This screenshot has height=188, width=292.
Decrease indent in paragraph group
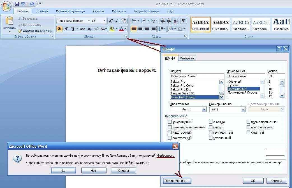(163, 21)
